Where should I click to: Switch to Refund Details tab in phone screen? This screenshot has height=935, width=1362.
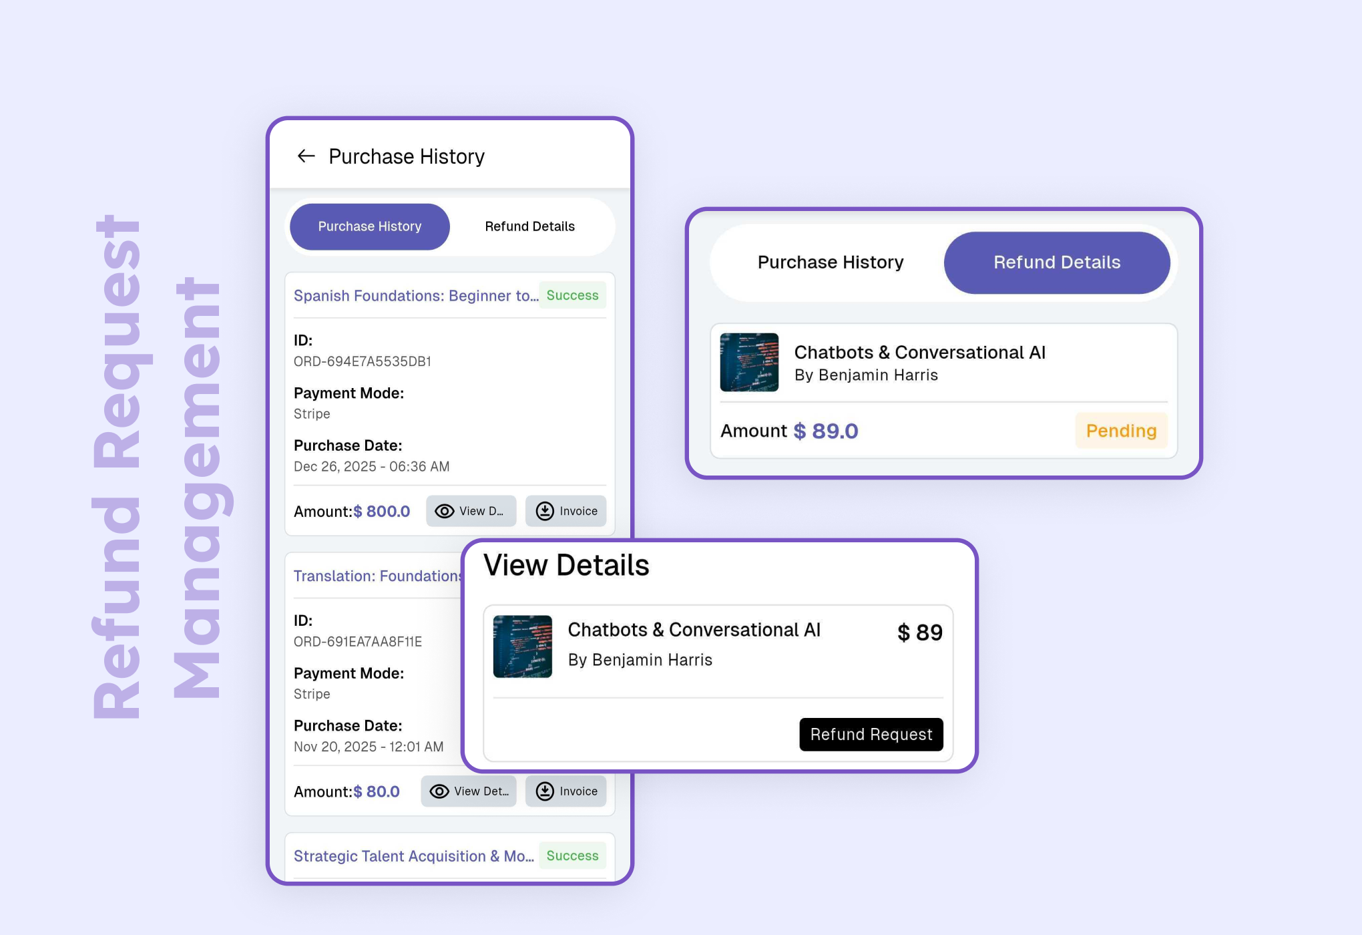tap(529, 226)
